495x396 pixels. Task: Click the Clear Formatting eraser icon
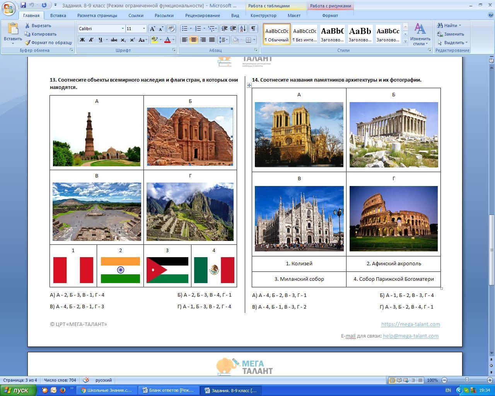pos(171,29)
